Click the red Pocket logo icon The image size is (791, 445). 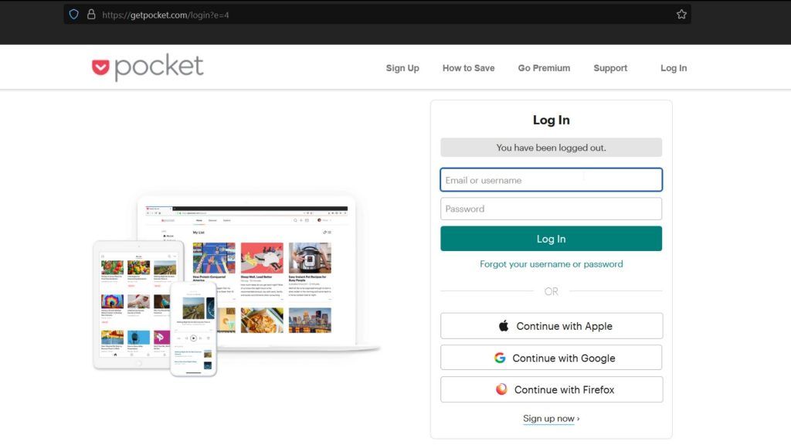(100, 67)
